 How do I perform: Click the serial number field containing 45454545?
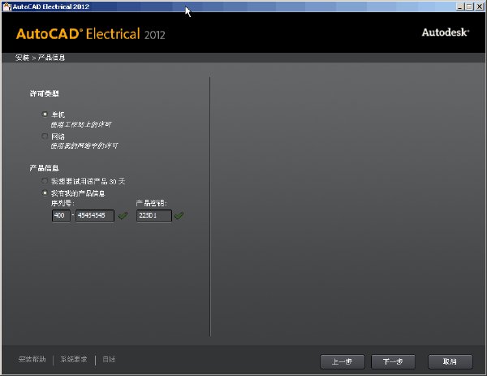tap(95, 215)
